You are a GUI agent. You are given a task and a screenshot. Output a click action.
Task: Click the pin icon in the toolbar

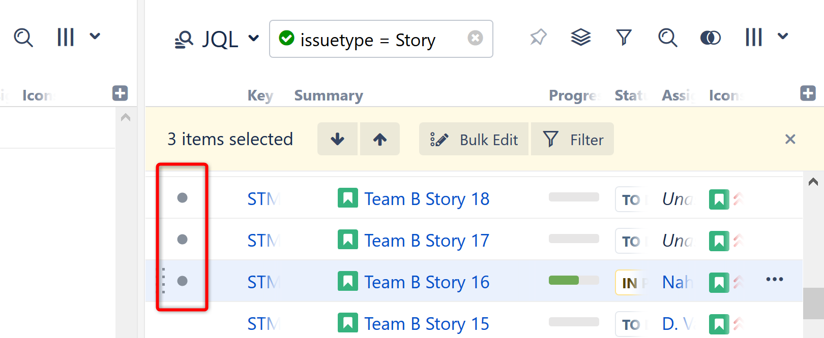538,37
